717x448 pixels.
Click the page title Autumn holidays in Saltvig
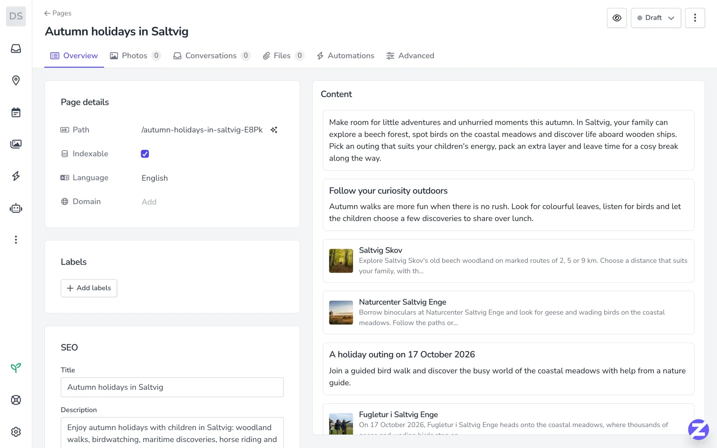117,31
